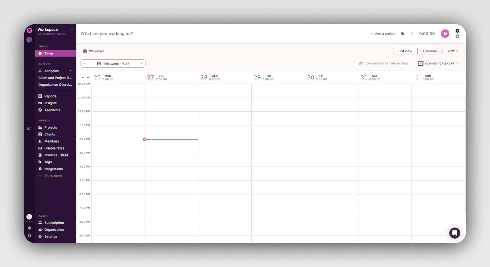This screenshot has width=490, height=267.
Task: Click the tags icon in the timer bar
Action: [403, 34]
